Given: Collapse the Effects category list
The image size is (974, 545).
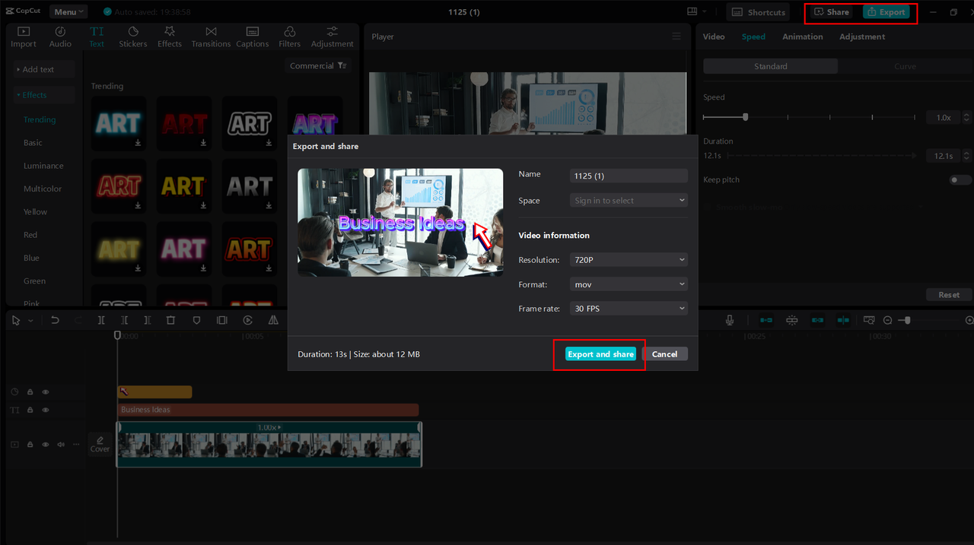Looking at the screenshot, I should click(x=44, y=95).
